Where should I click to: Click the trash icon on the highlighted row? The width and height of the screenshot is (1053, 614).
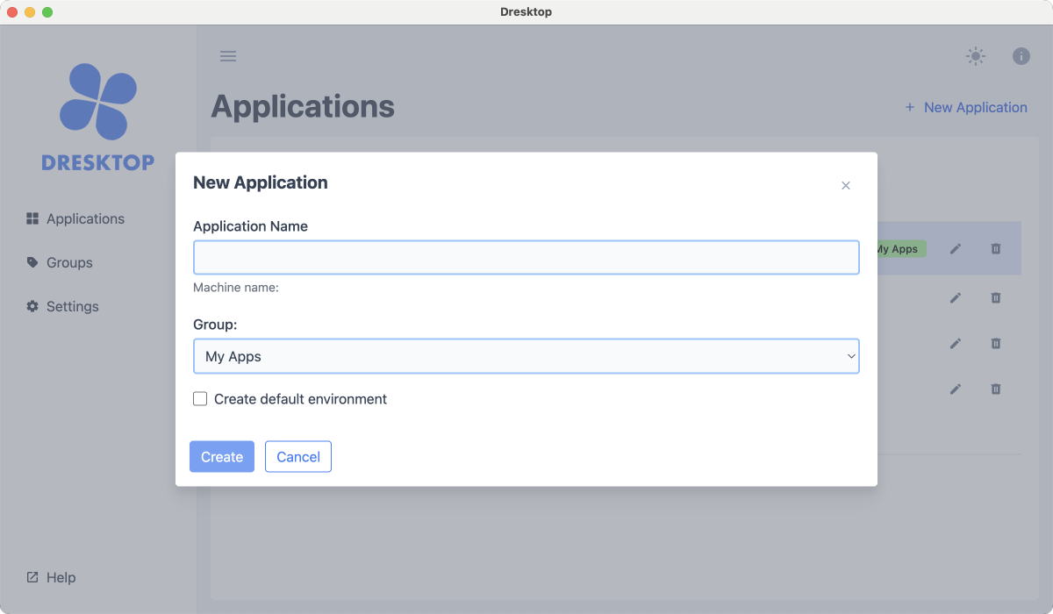pyautogui.click(x=996, y=249)
